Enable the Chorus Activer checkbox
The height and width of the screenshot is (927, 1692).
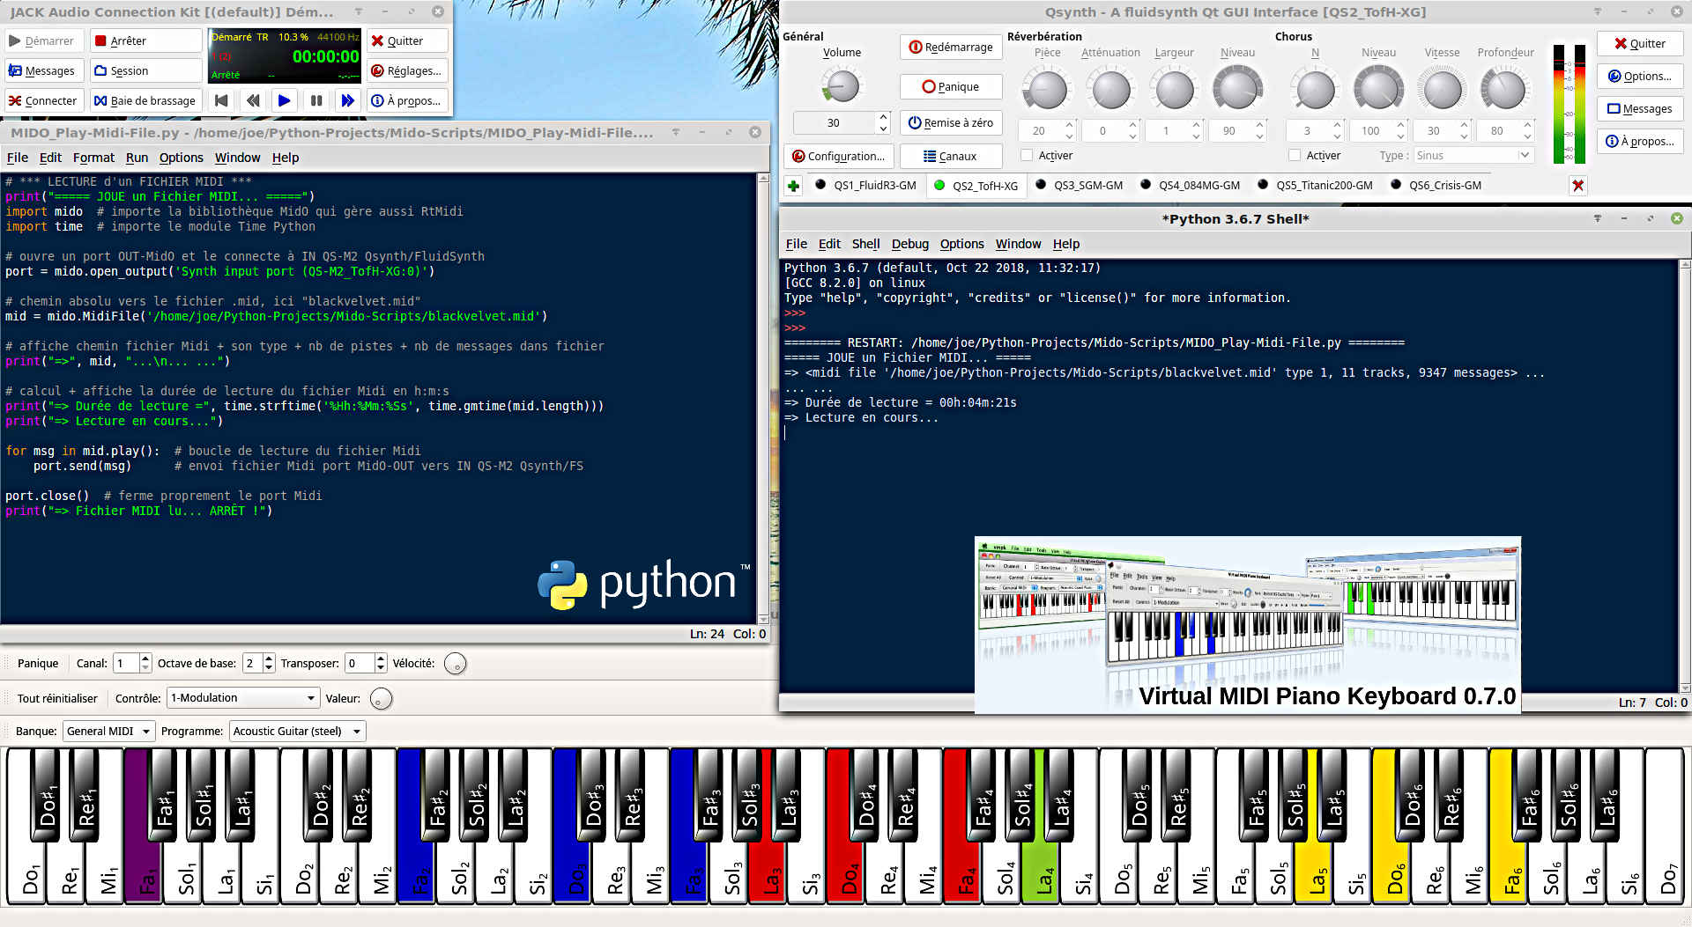click(1295, 155)
